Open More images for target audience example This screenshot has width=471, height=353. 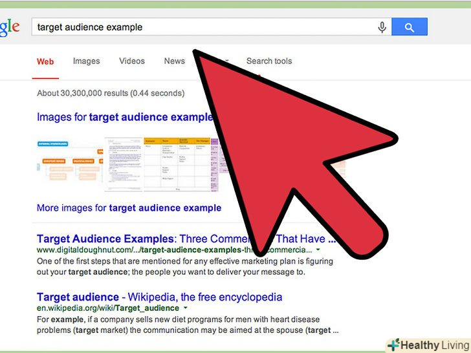[x=129, y=208]
